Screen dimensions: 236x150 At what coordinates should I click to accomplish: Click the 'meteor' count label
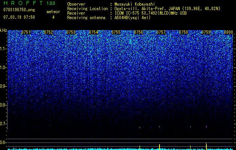tap(53, 12)
